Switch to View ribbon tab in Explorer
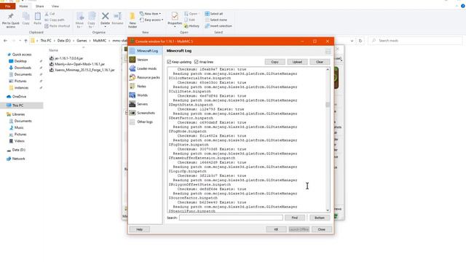The width and height of the screenshot is (466, 262). click(x=55, y=6)
